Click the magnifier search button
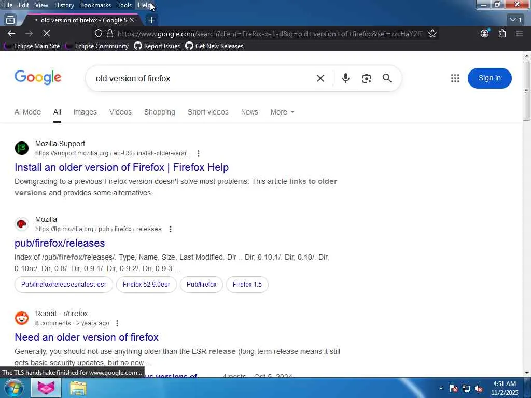Viewport: 531px width, 398px height. (x=387, y=78)
